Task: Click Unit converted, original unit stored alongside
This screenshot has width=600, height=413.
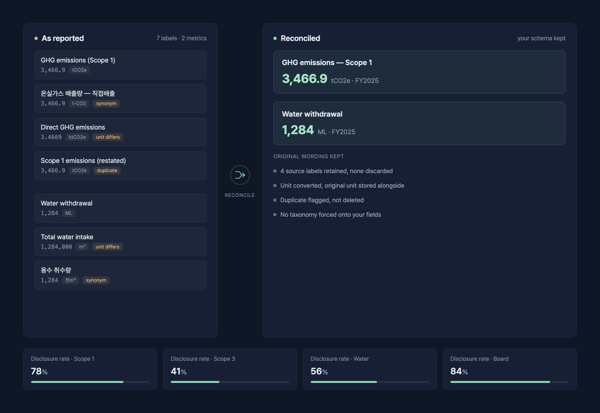Action: tap(342, 186)
